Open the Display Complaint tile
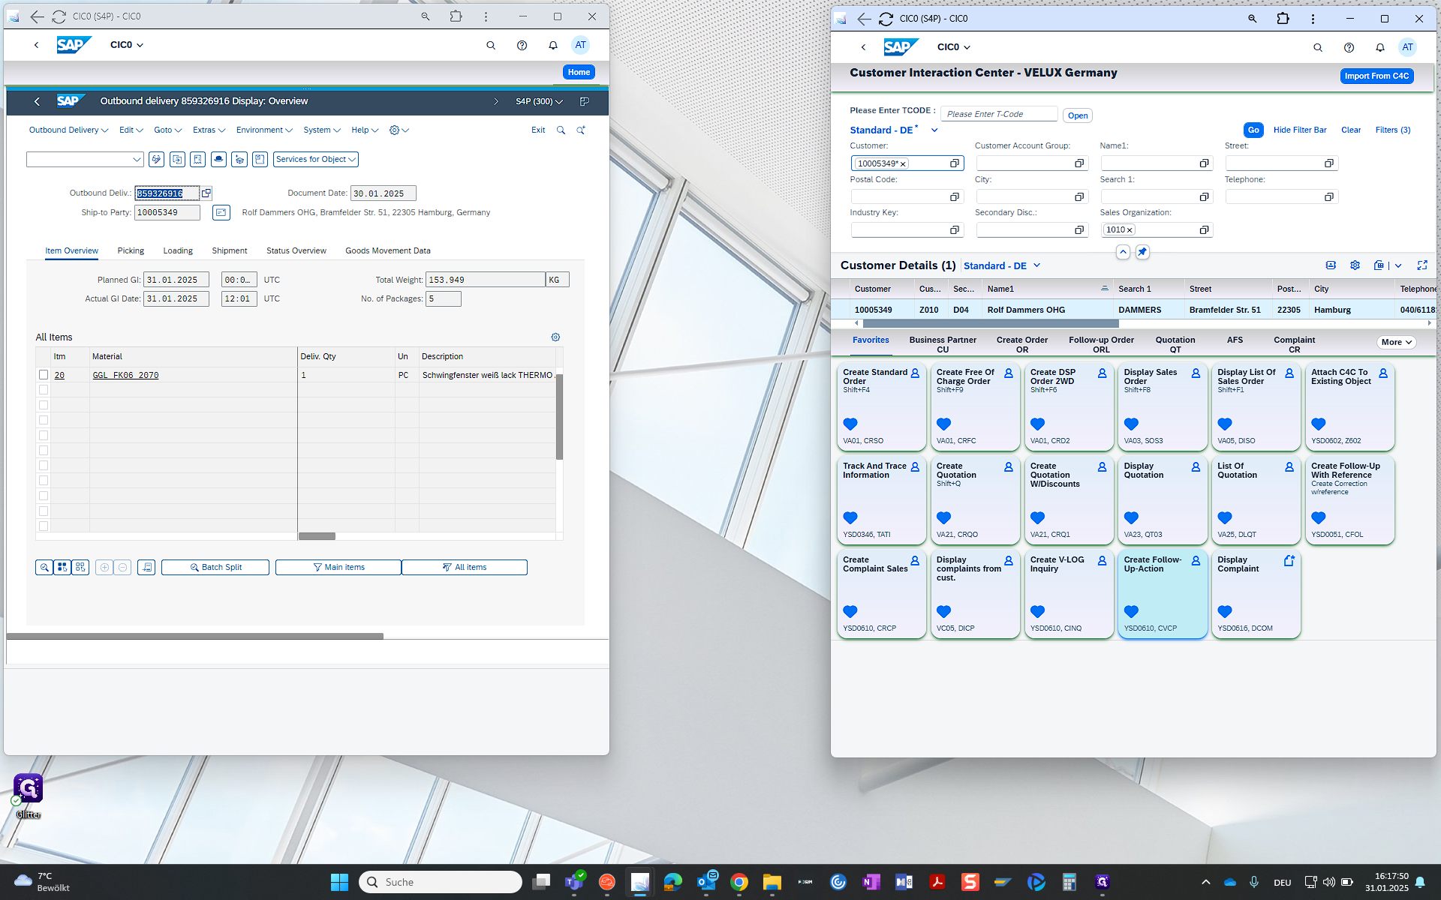The width and height of the screenshot is (1441, 900). pyautogui.click(x=1256, y=594)
